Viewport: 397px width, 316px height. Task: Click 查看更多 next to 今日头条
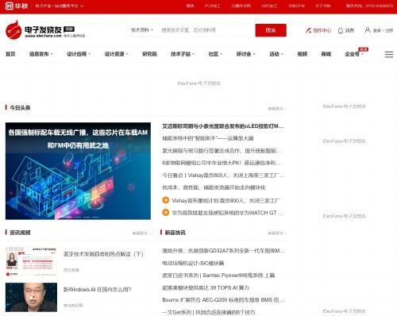click(x=277, y=109)
